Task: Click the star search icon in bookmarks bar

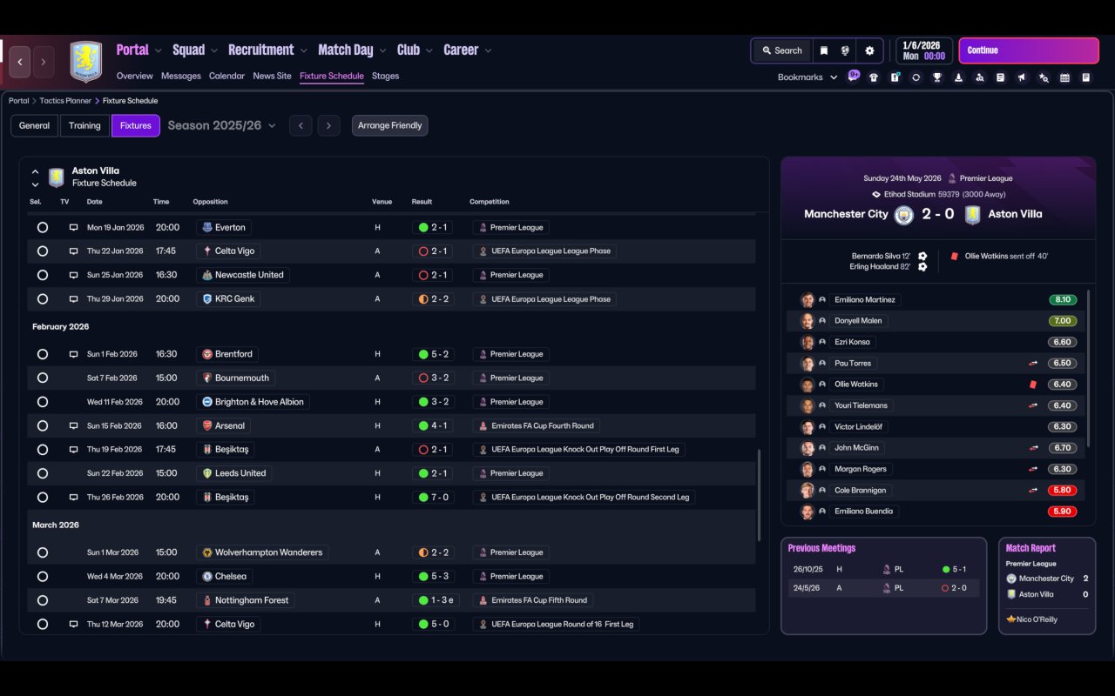Action: (x=1044, y=77)
